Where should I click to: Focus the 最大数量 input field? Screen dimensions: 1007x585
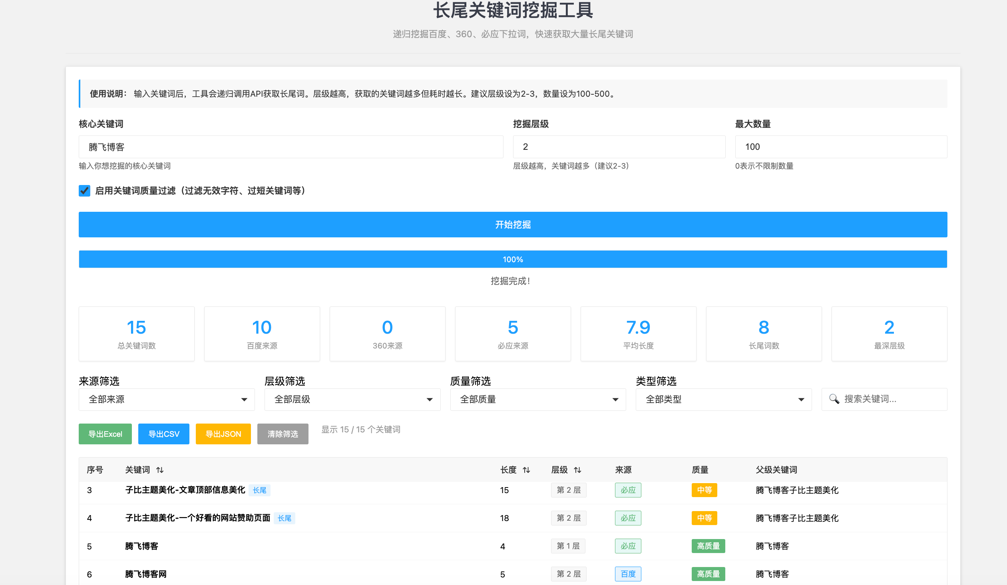[x=841, y=147]
